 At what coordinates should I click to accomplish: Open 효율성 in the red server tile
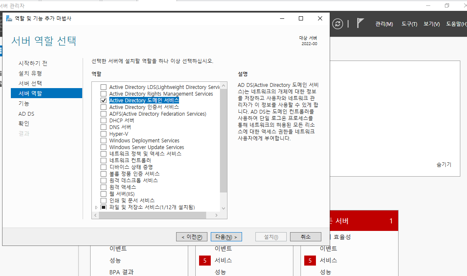pyautogui.click(x=342, y=237)
